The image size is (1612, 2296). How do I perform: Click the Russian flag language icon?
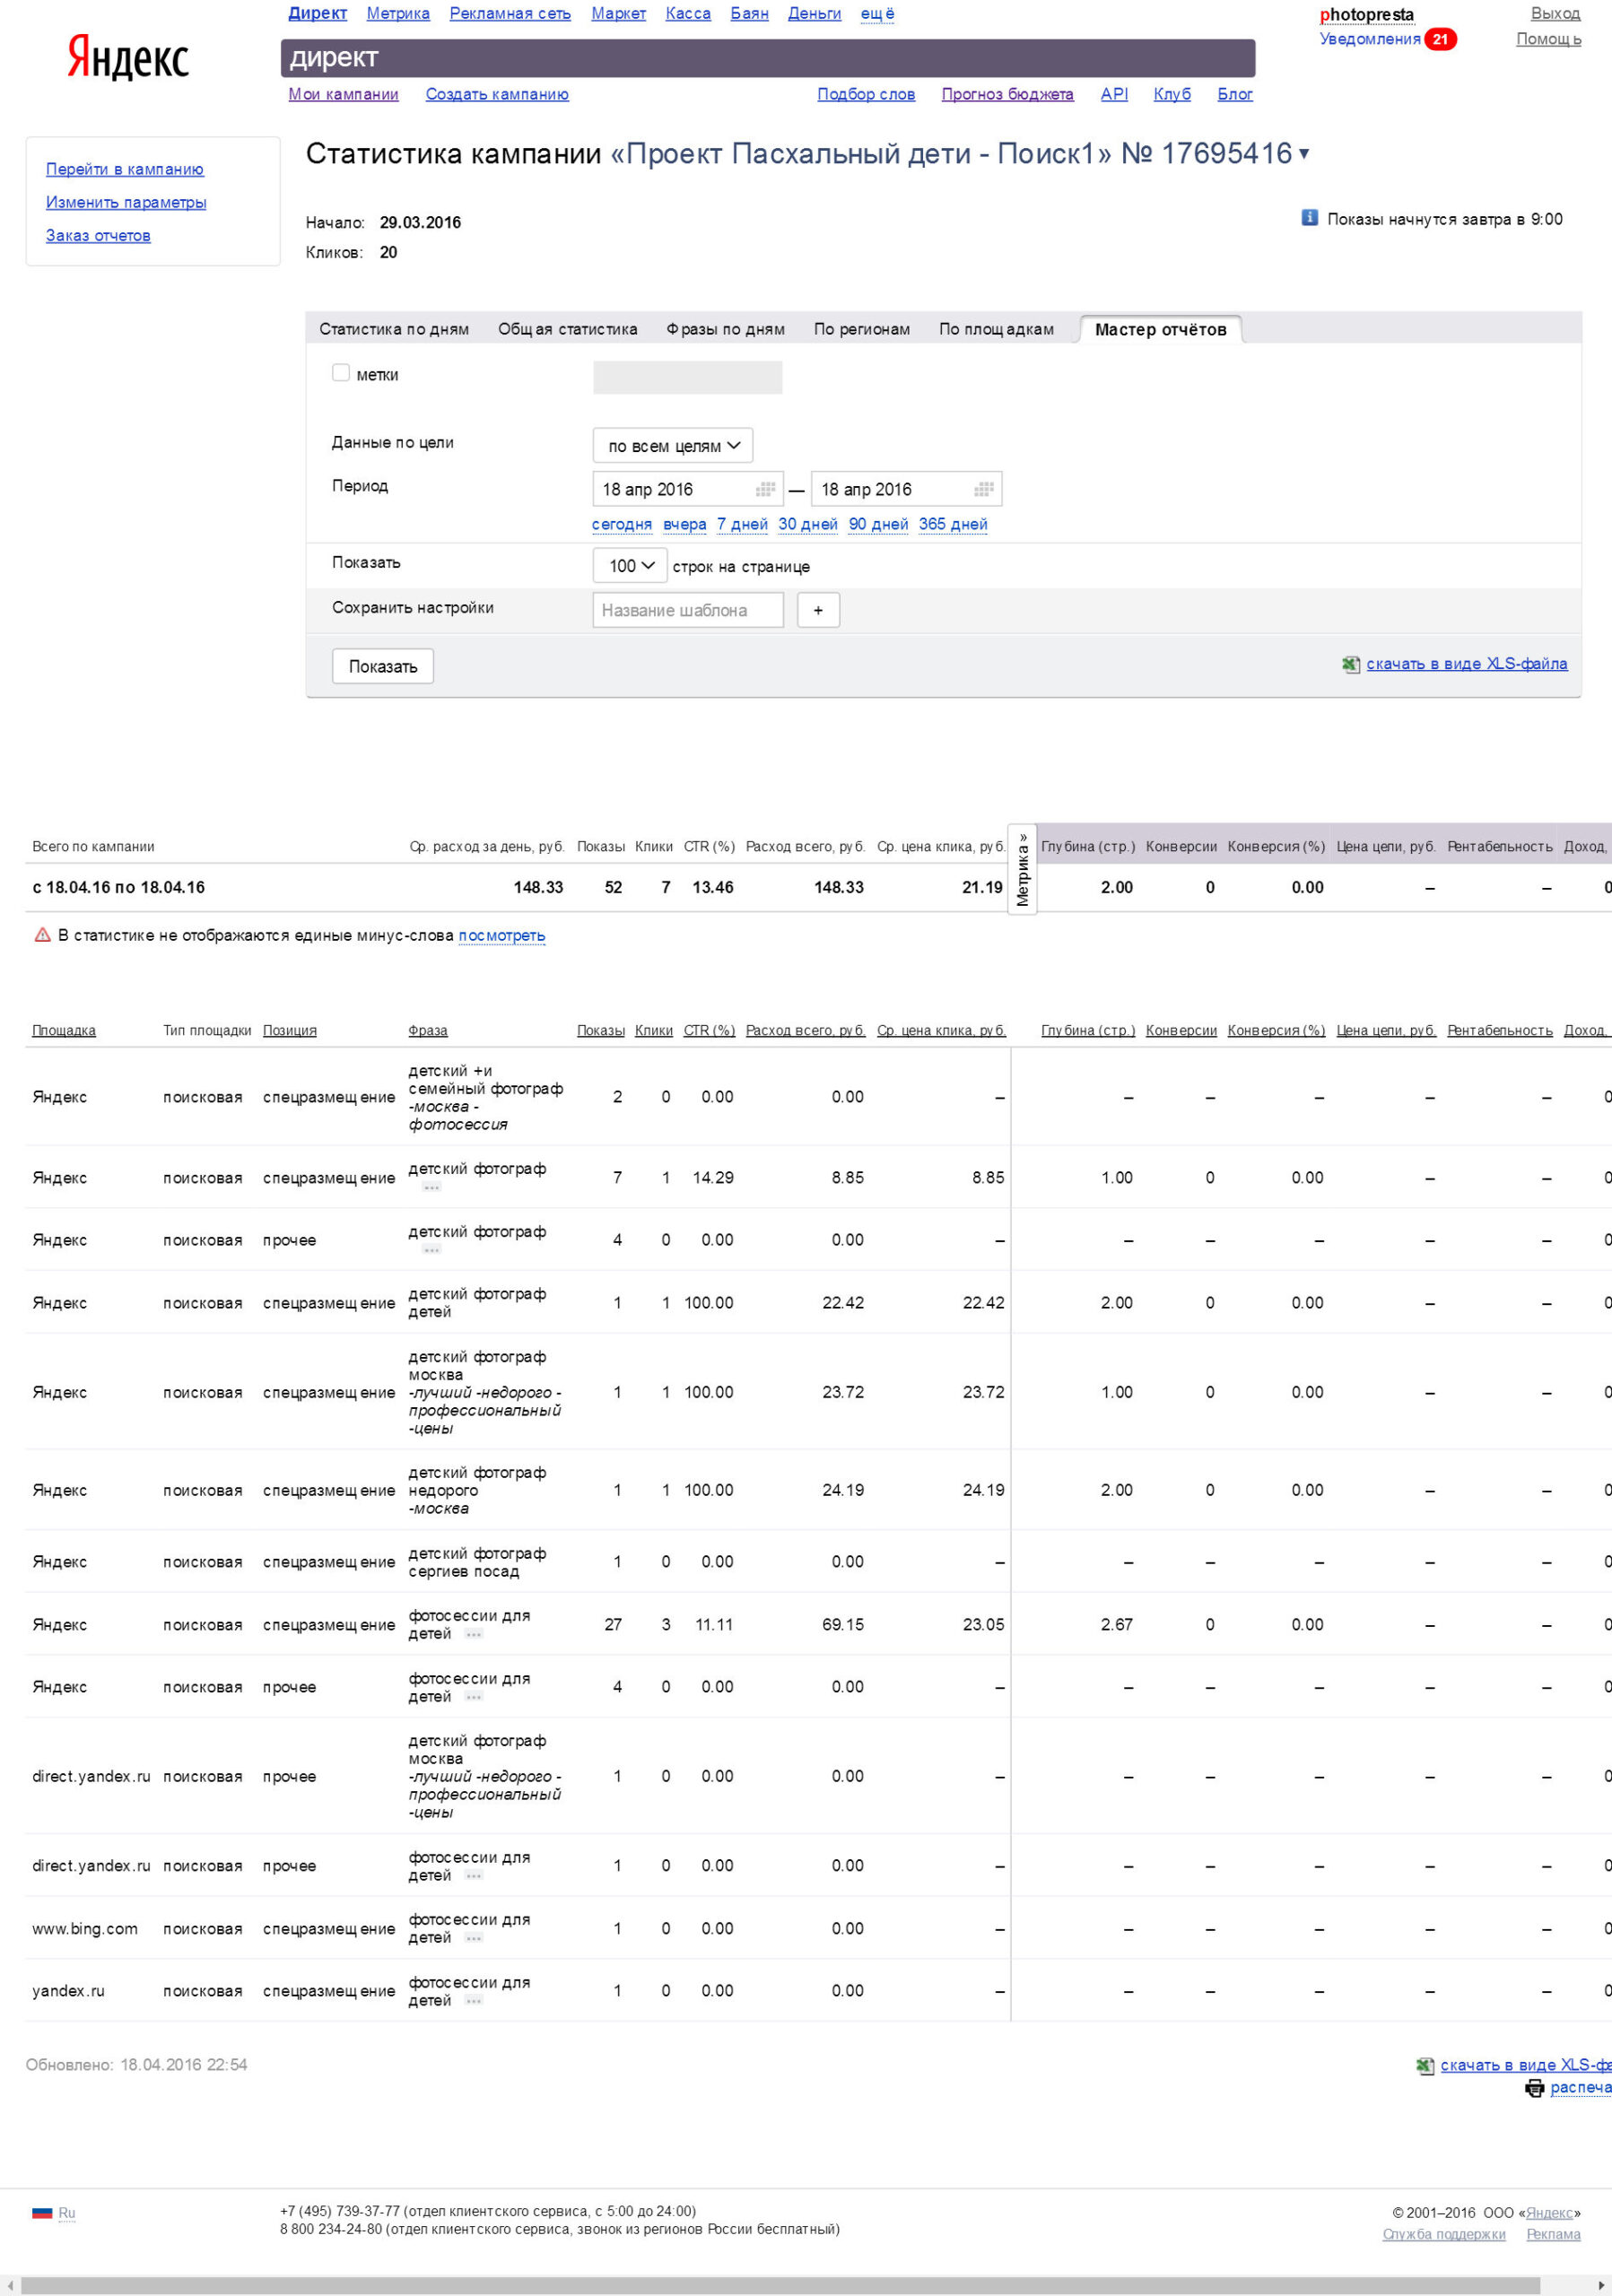42,2214
